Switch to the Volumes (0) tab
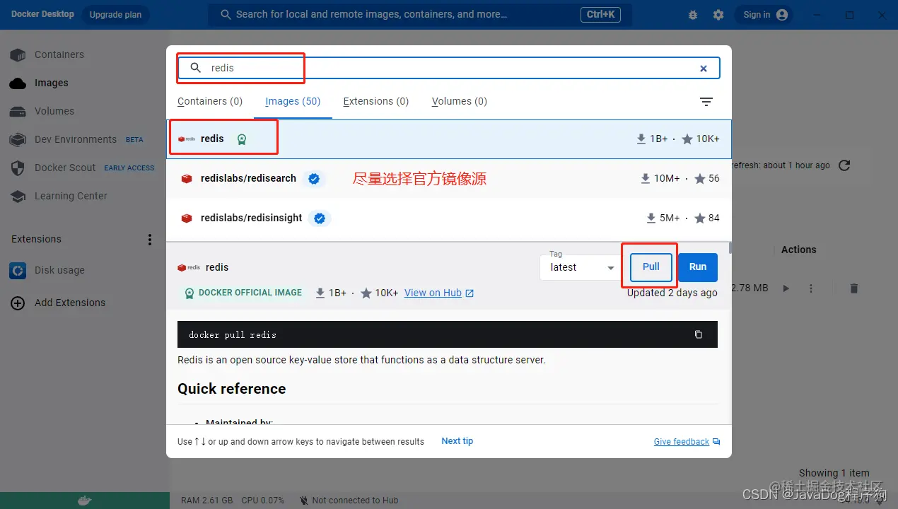The height and width of the screenshot is (509, 898). point(460,101)
